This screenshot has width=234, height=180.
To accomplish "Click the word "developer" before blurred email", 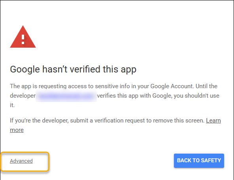I will click(x=23, y=96).
